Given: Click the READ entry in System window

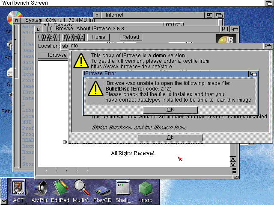Looking at the screenshot, I should [28, 140].
